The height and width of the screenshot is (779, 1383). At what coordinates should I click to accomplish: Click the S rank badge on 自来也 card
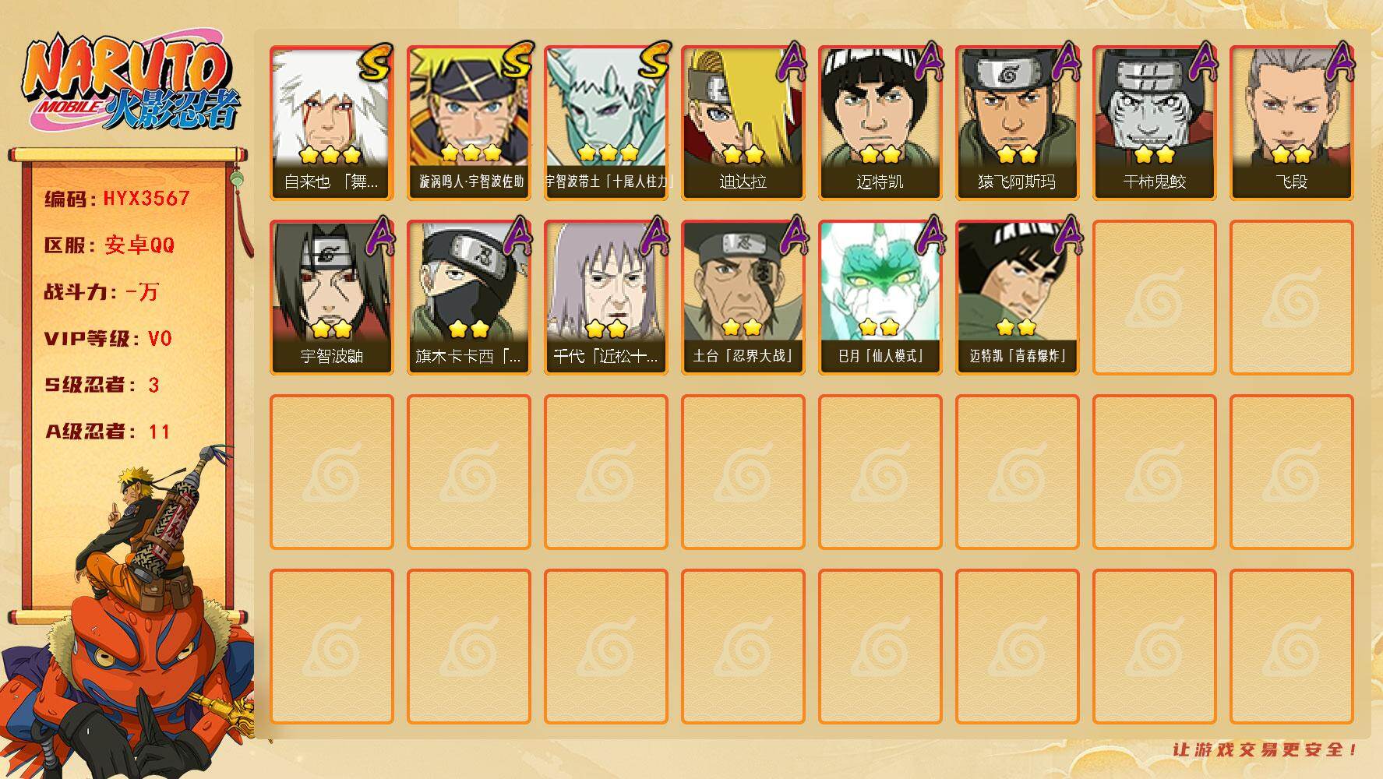tap(376, 62)
